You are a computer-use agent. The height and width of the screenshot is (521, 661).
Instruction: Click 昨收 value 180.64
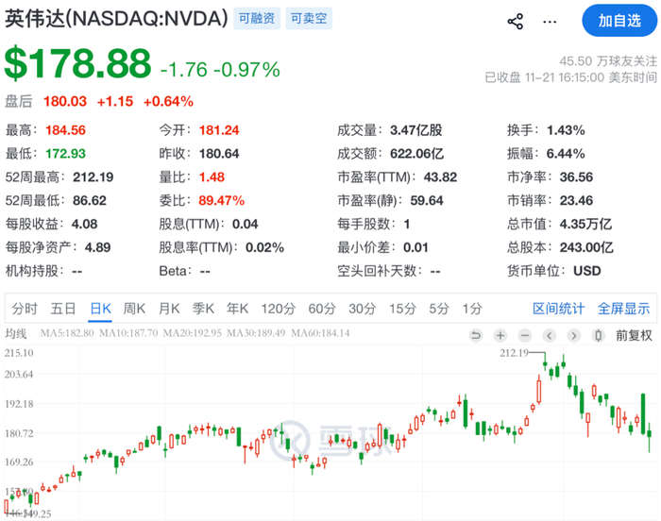coord(219,154)
